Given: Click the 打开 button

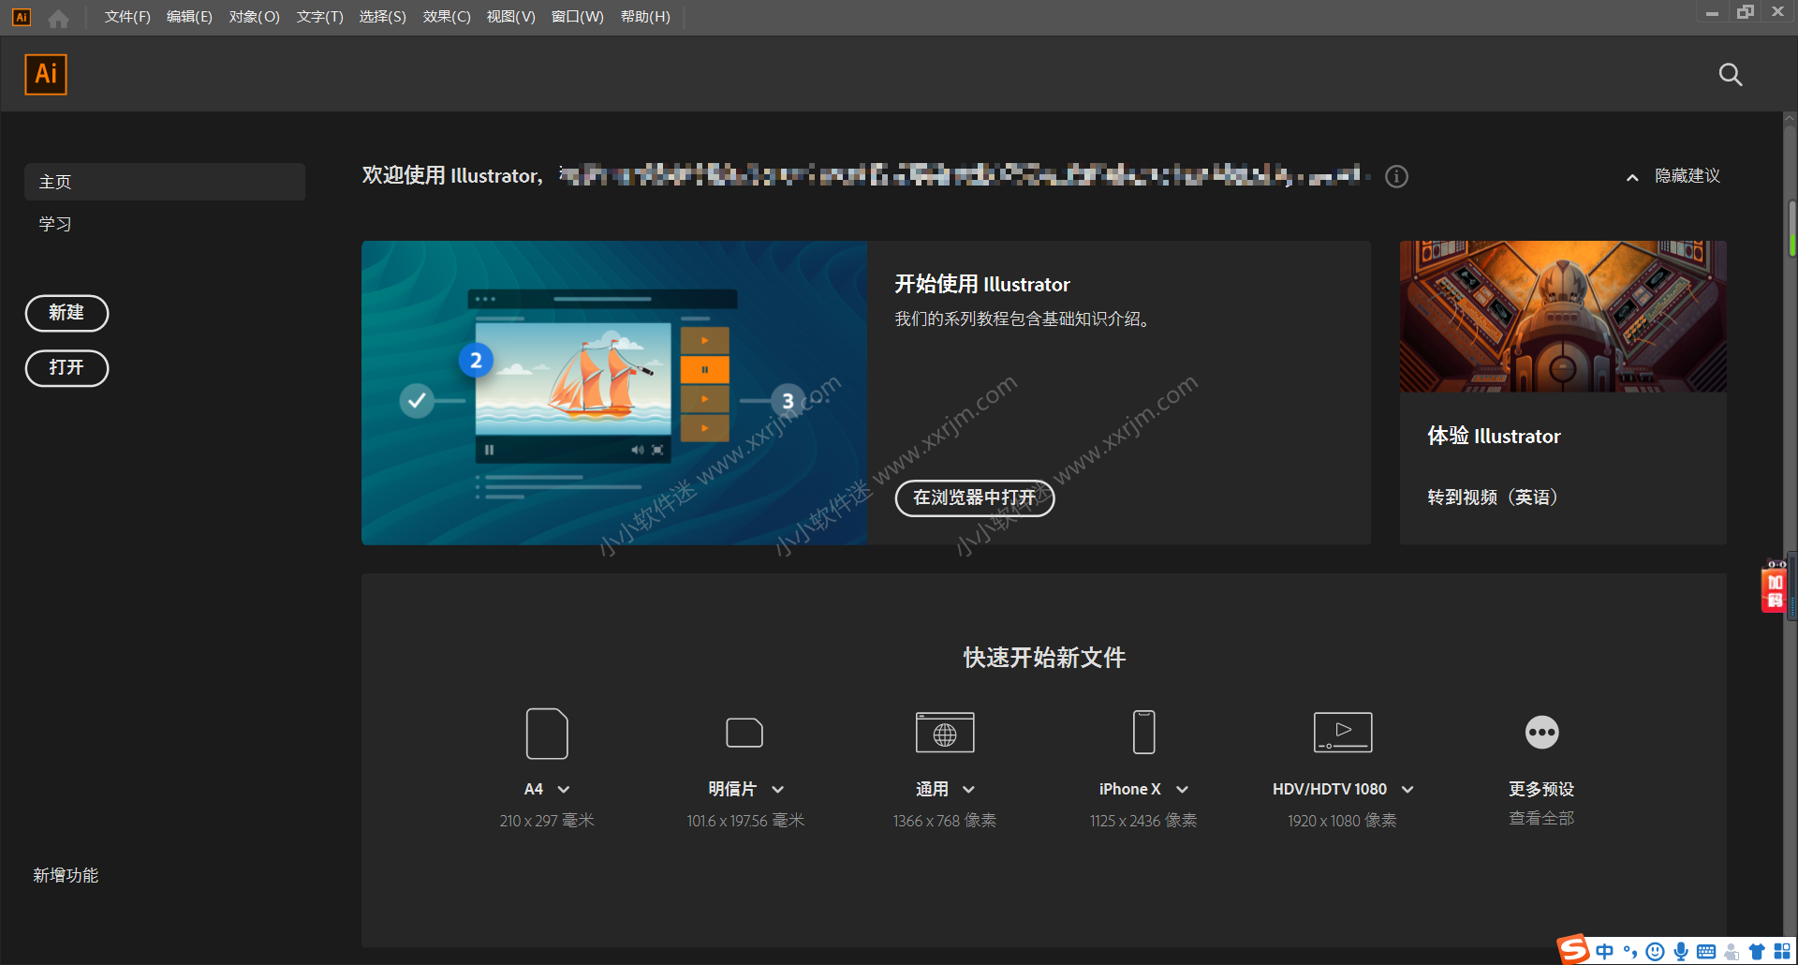Looking at the screenshot, I should point(66,368).
